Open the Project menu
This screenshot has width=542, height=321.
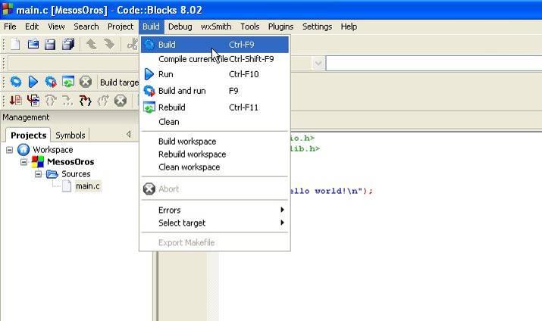(121, 26)
